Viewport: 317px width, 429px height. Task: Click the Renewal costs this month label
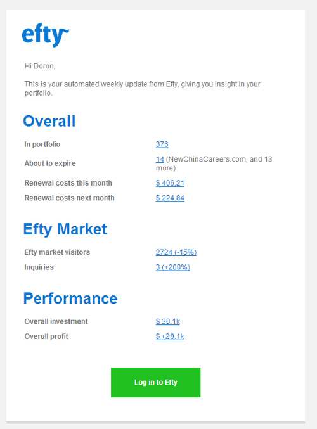[x=68, y=183]
